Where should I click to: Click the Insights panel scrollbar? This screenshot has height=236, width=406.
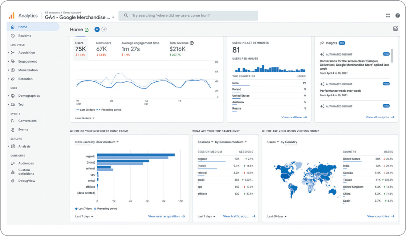click(x=392, y=56)
